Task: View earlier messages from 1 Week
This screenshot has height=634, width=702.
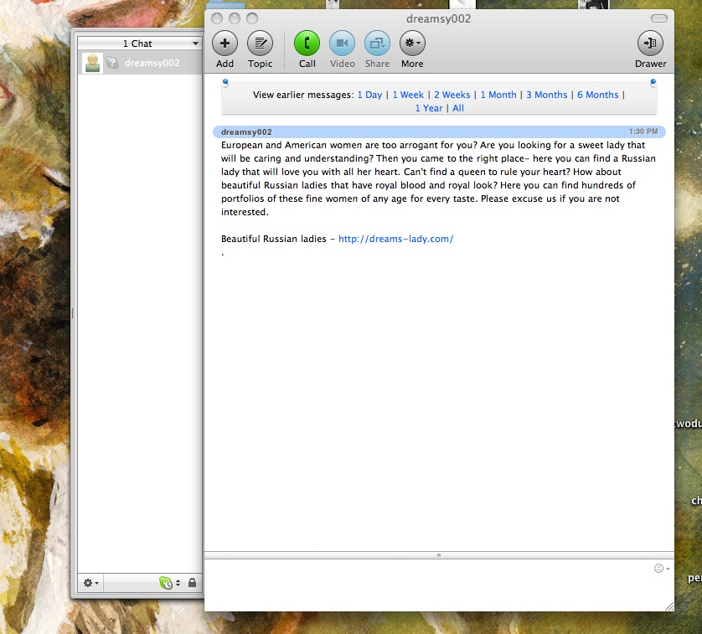Action: [x=408, y=95]
